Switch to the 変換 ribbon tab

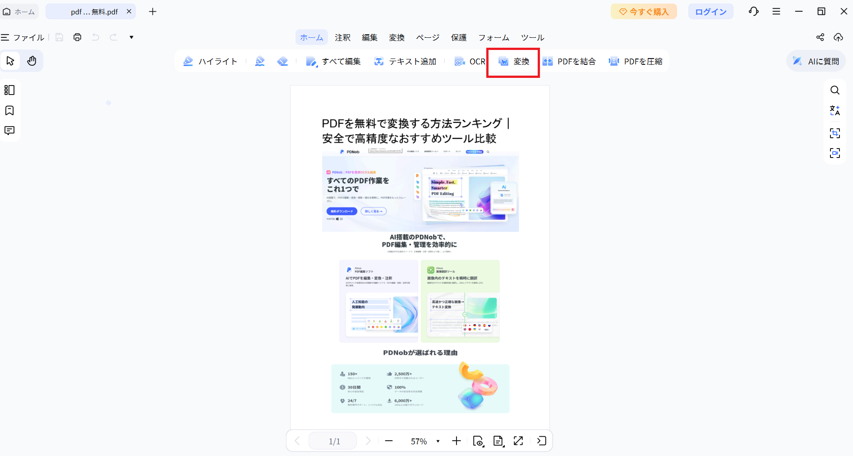point(397,37)
